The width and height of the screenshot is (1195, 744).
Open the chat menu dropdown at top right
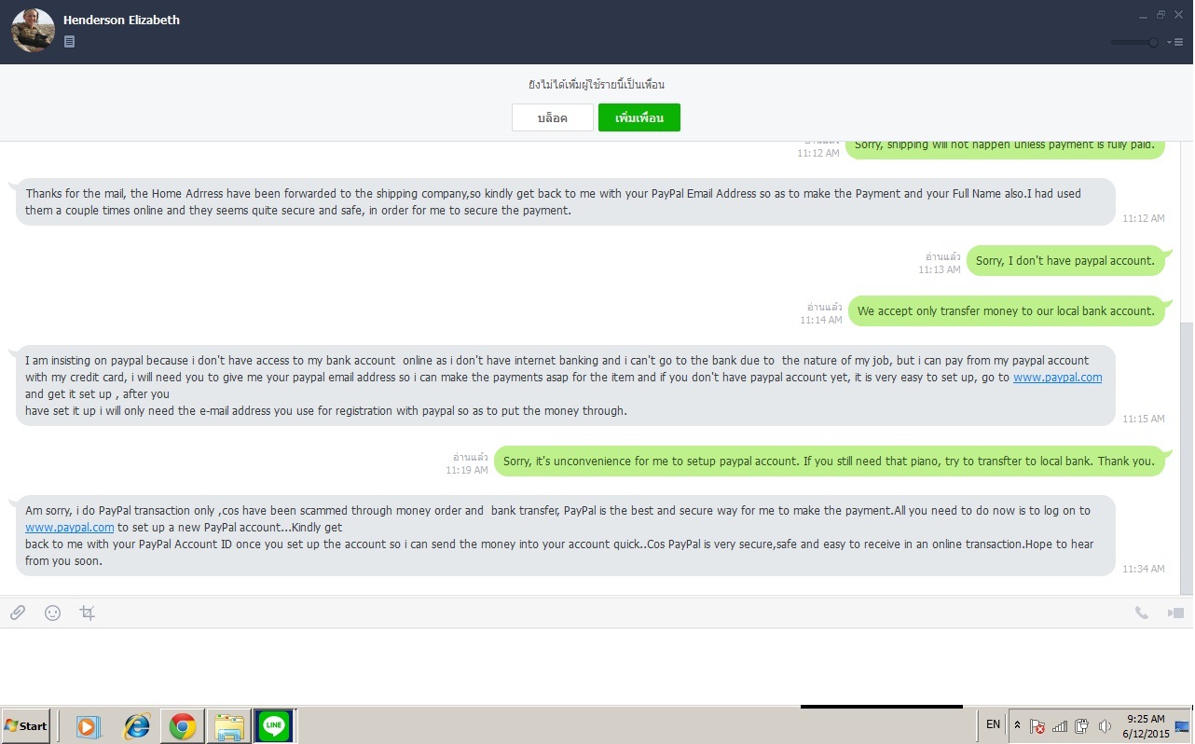click(x=1175, y=42)
